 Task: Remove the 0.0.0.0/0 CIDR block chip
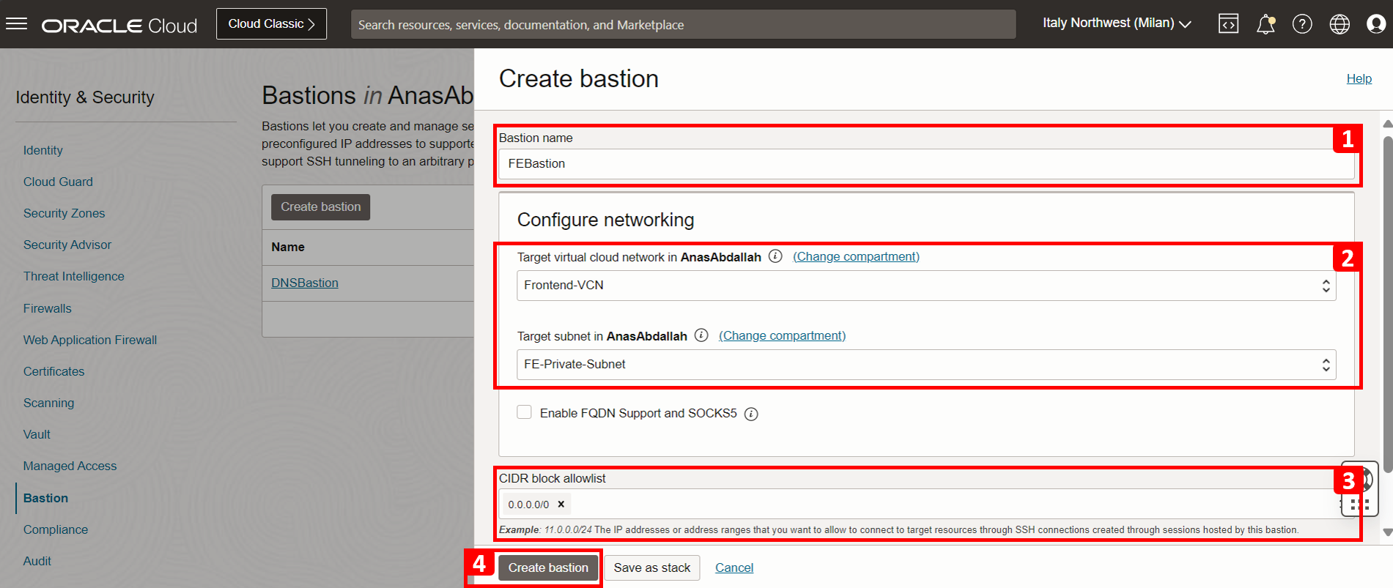pyautogui.click(x=561, y=504)
